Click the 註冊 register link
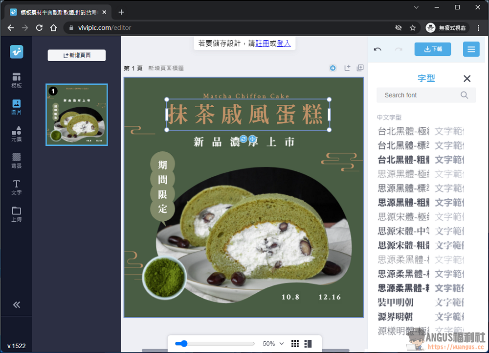This screenshot has width=489, height=353. coord(262,44)
